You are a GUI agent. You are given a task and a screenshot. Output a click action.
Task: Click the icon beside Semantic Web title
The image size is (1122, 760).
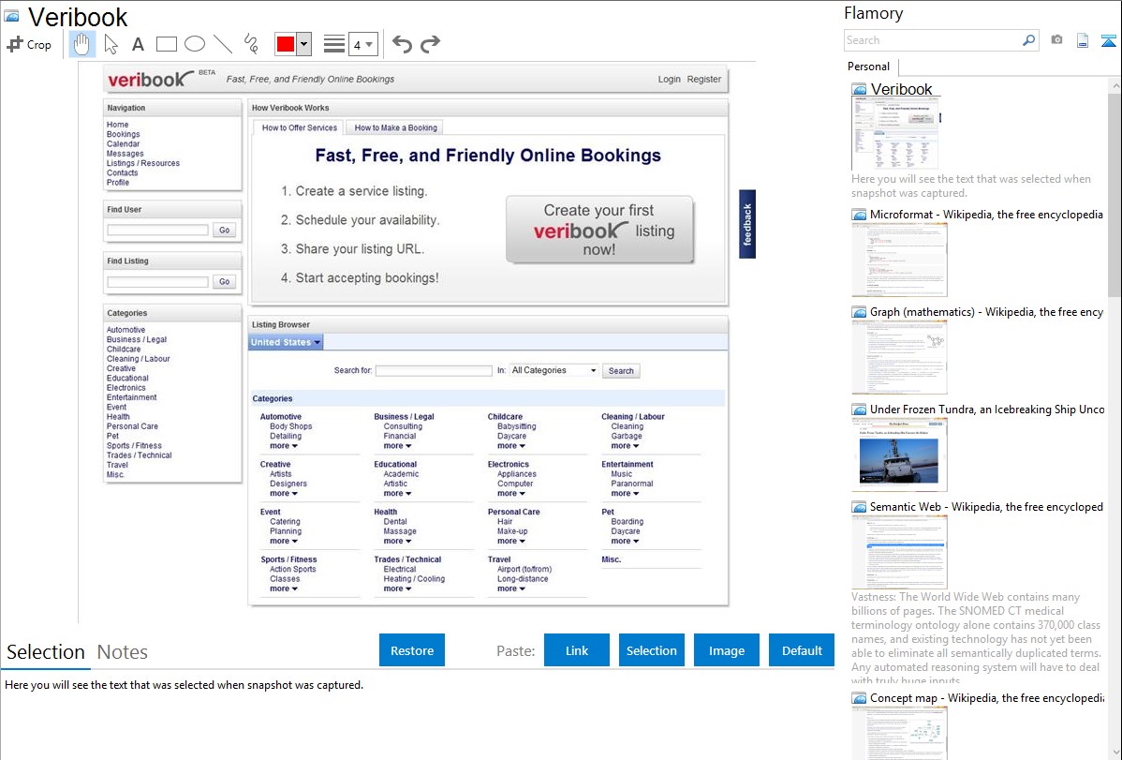click(x=860, y=507)
